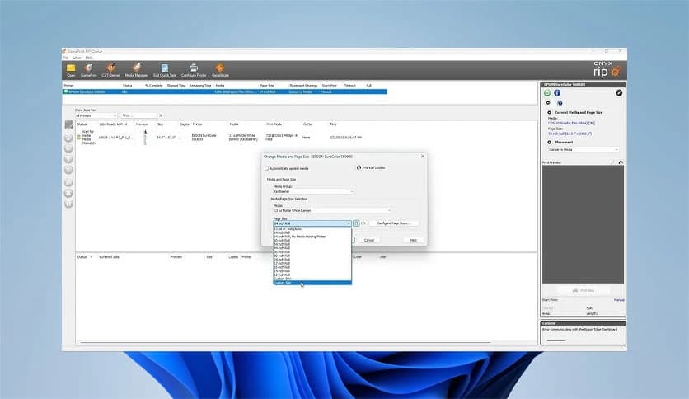Open a file with the Open toolbar icon
The image size is (689, 399).
[x=71, y=70]
